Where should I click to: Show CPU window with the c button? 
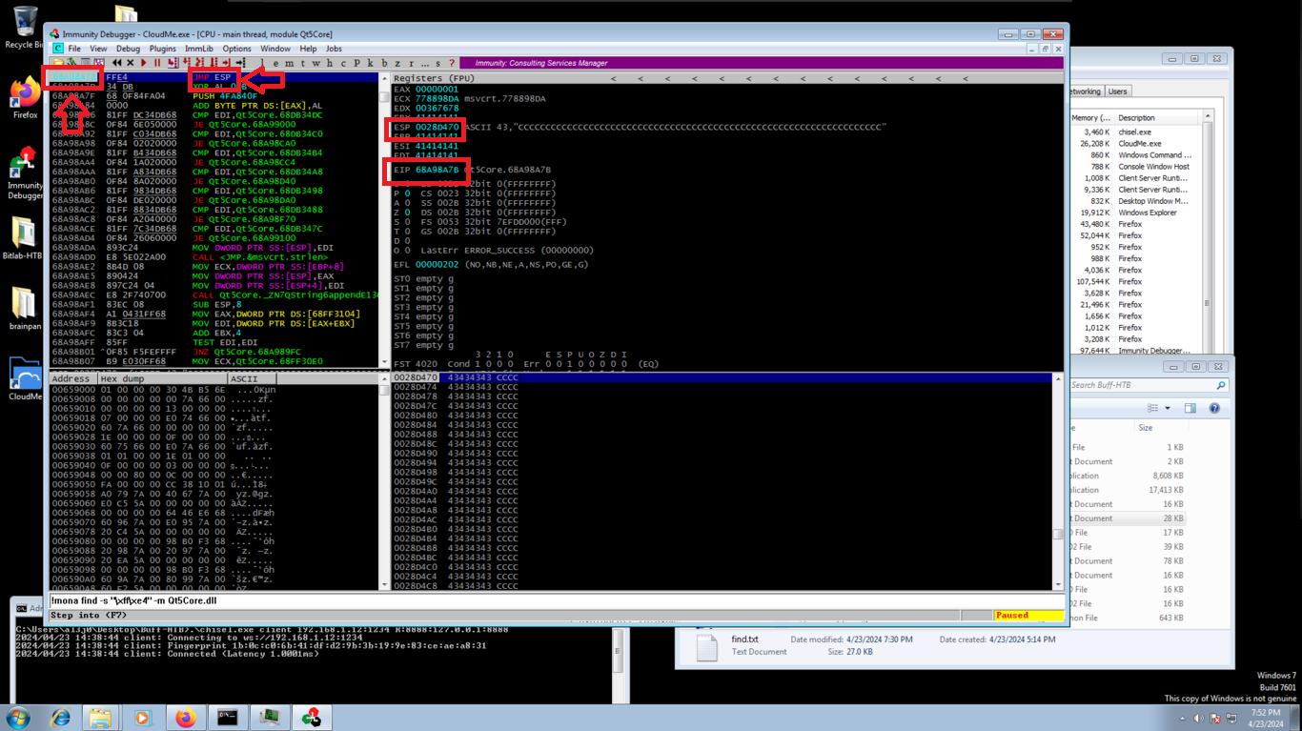[x=343, y=63]
